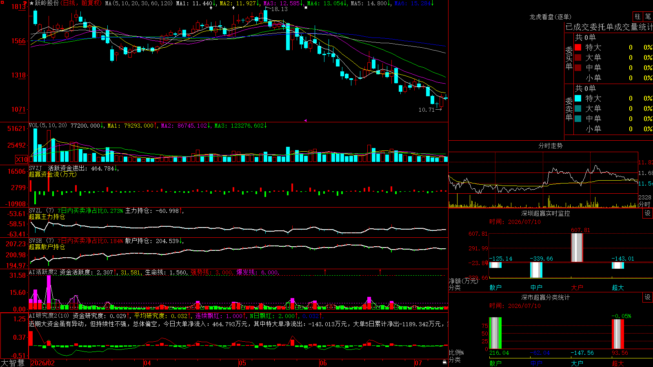
Task: Click the 10.71 low price marker
Action: tap(426, 110)
